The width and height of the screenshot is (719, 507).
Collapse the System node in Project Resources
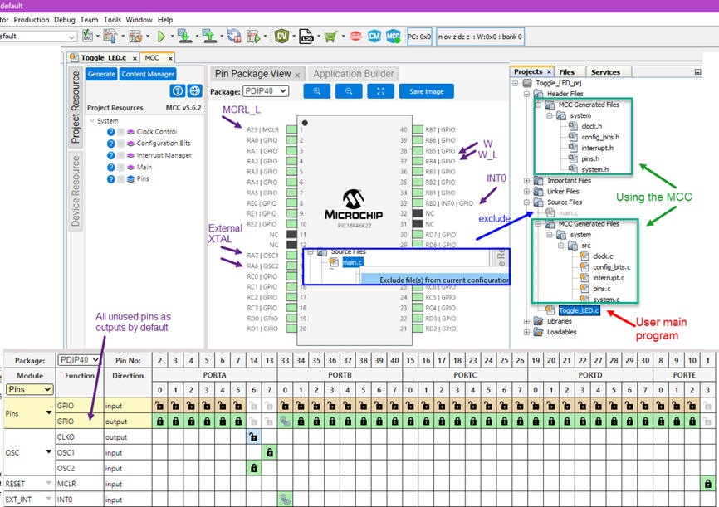tap(91, 121)
